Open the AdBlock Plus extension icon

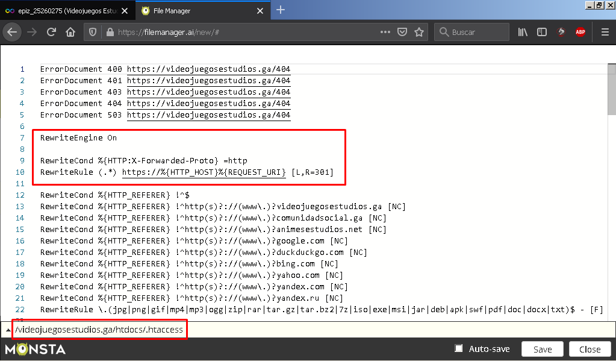pyautogui.click(x=580, y=32)
